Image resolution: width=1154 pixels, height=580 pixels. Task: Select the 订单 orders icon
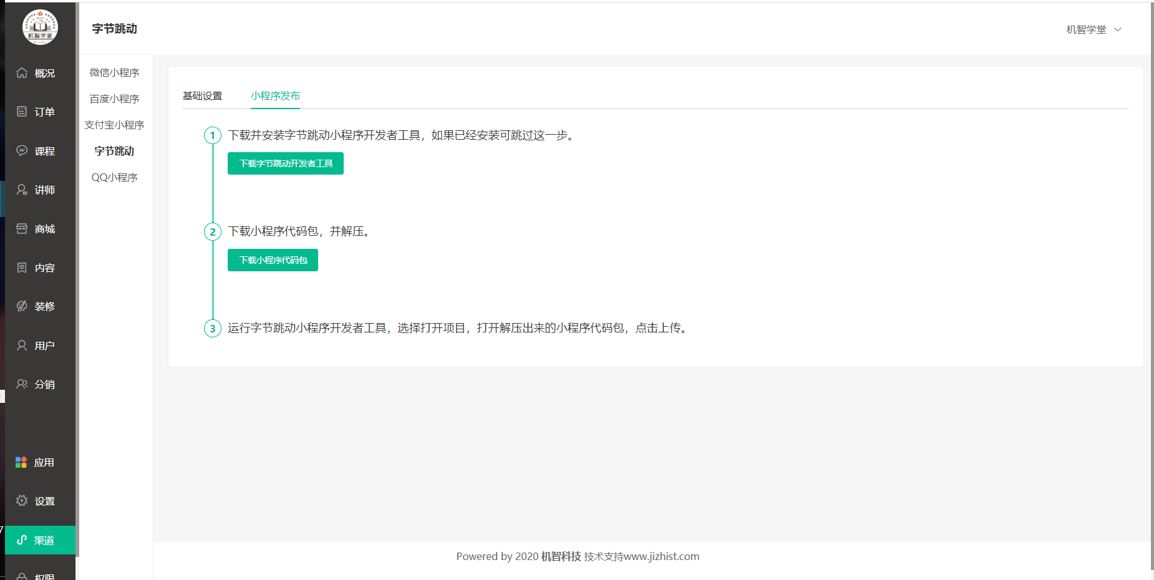coord(22,112)
